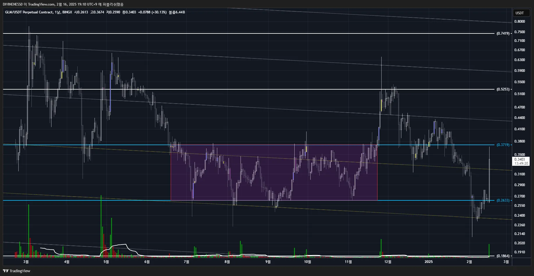Image resolution: width=534 pixels, height=276 pixels.
Task: Click the 0.2700 price axis label
Action: pyautogui.click(x=520, y=196)
